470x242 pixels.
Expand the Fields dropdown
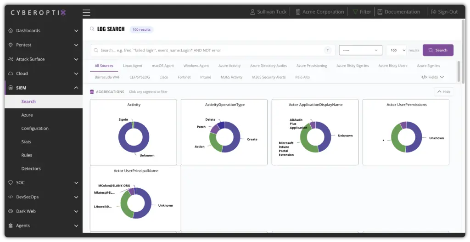tap(432, 77)
